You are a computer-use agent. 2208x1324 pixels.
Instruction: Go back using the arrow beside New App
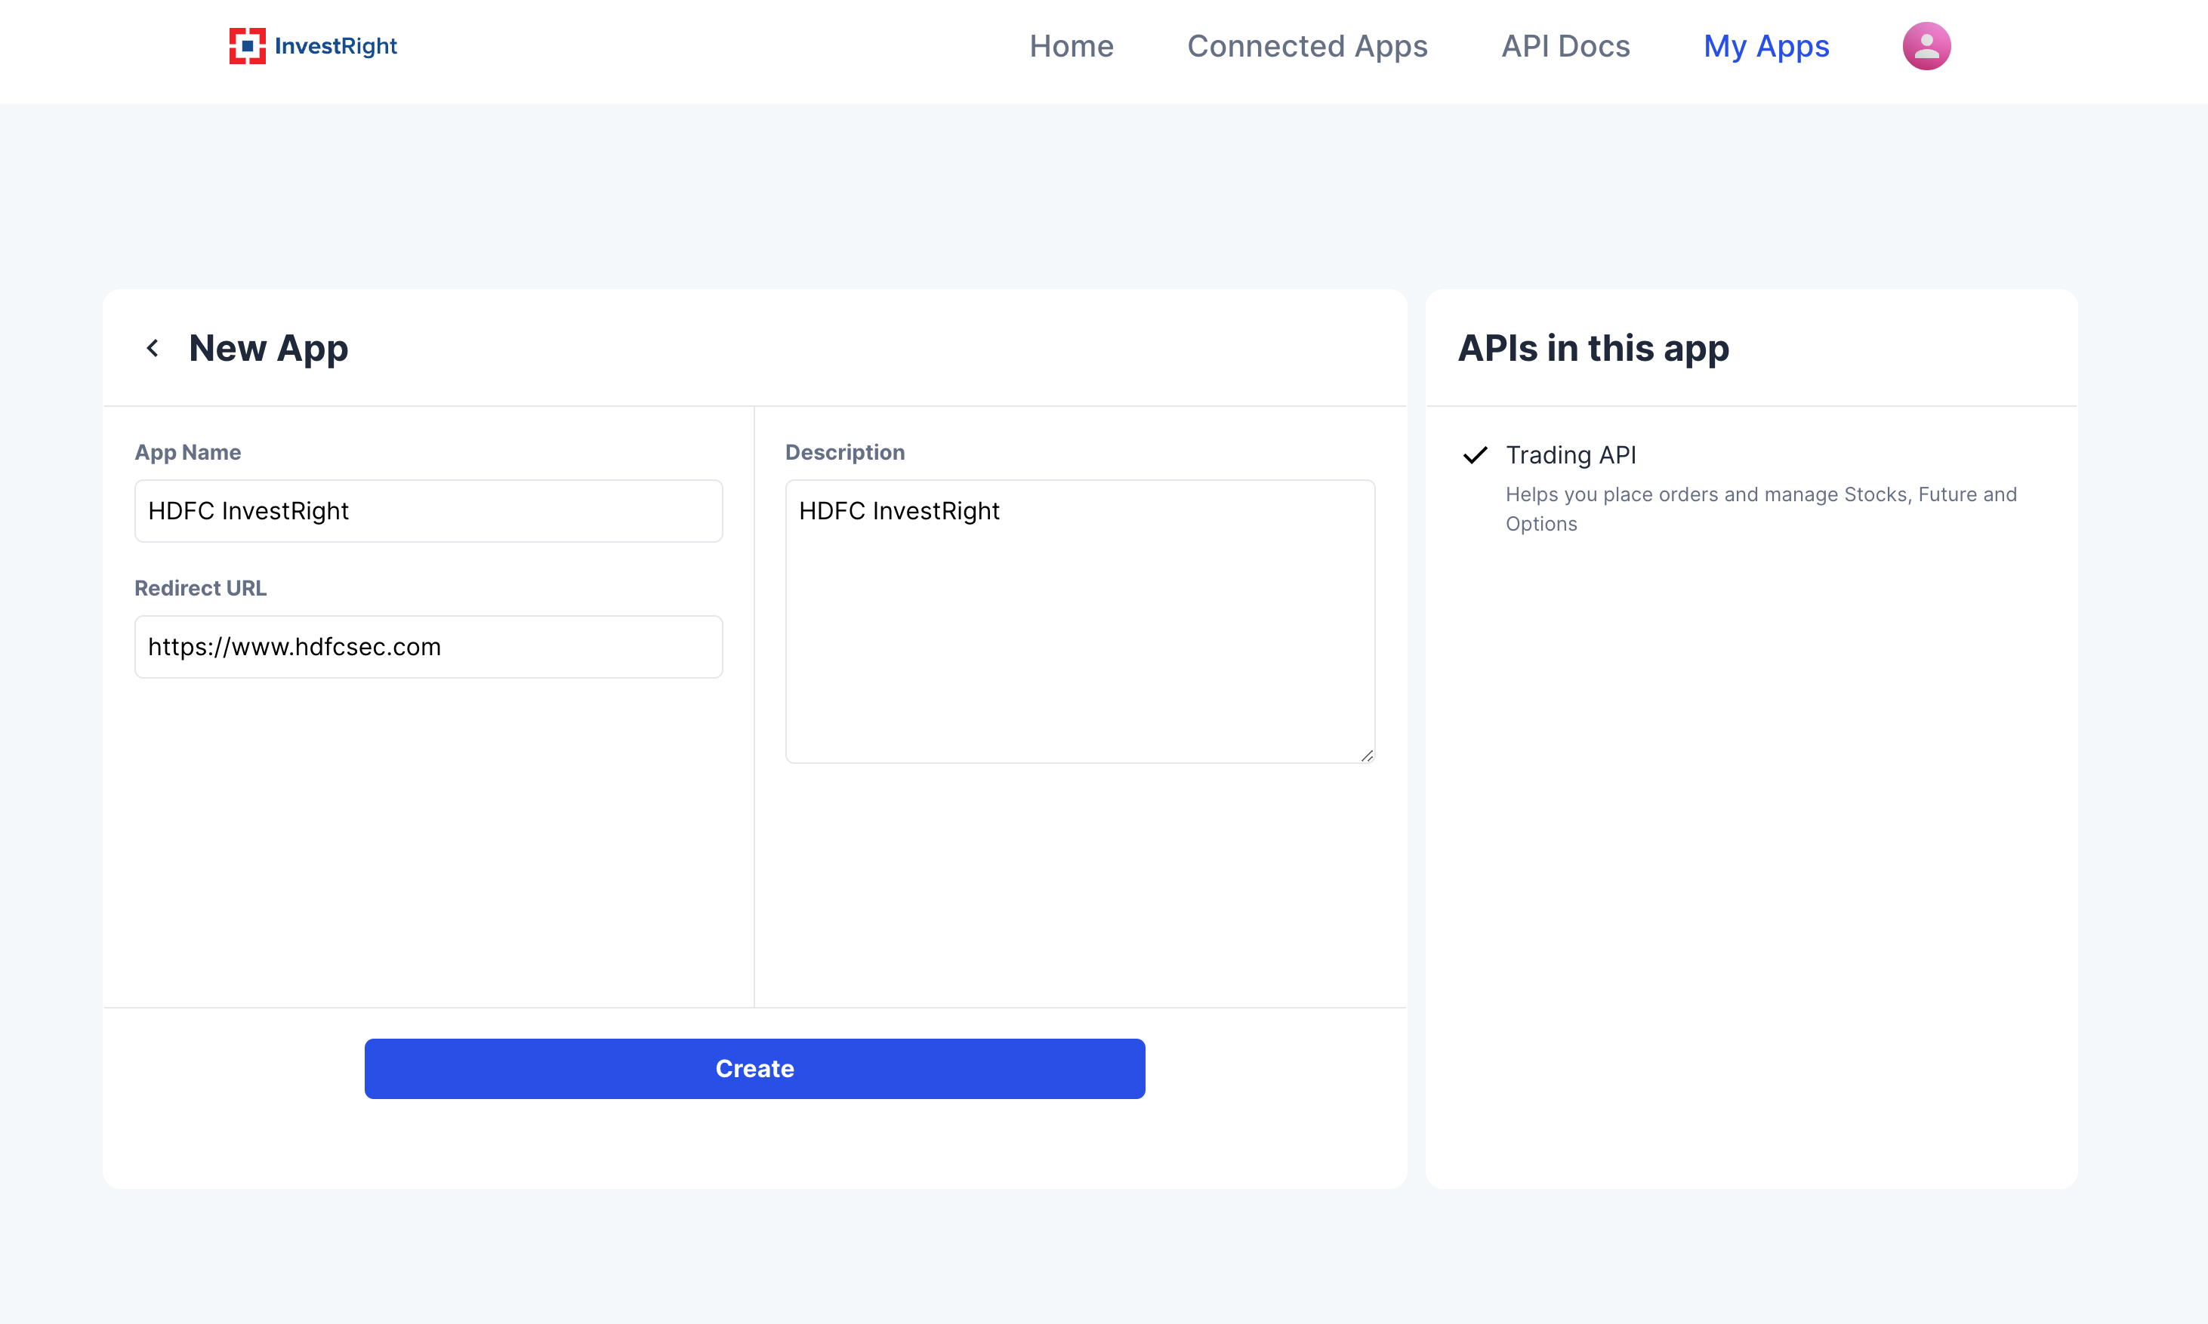coord(153,348)
